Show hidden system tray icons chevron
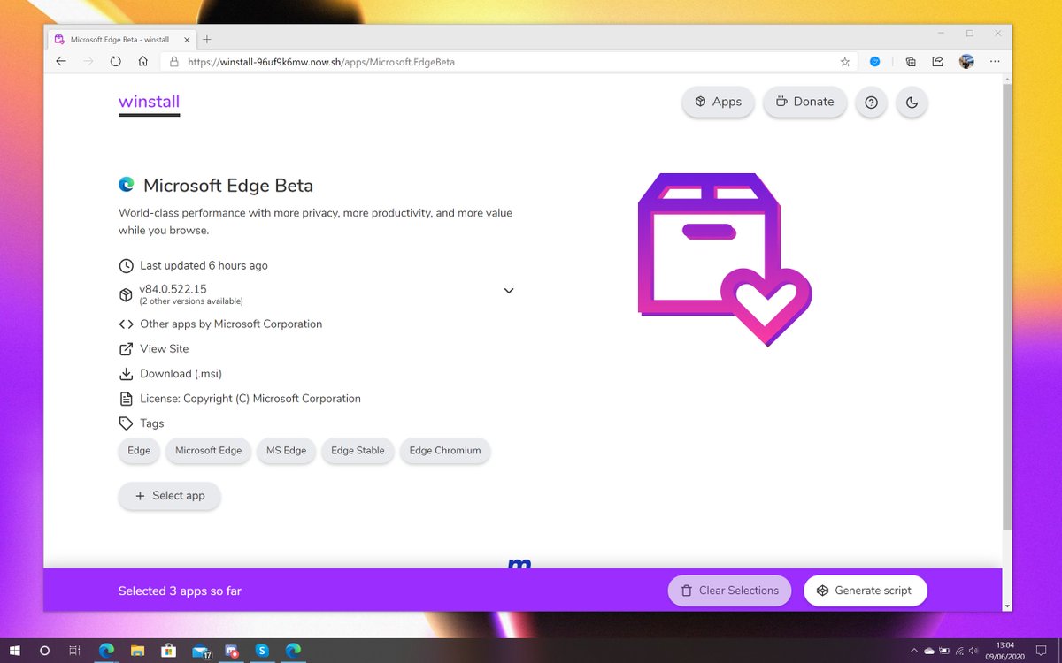 914,651
